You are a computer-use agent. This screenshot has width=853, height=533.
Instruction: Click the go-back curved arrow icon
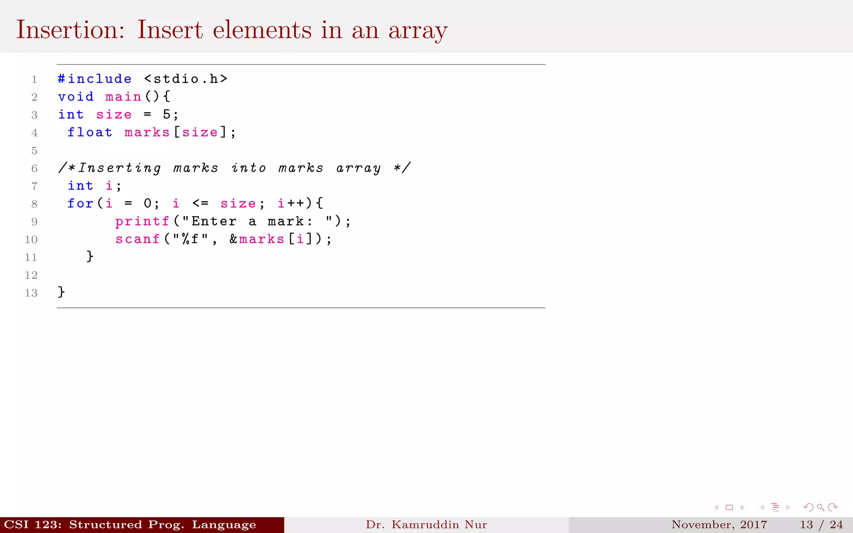808,507
